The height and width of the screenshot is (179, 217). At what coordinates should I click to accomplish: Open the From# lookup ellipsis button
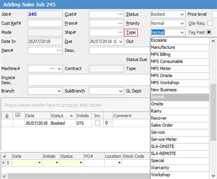pyautogui.click(x=120, y=23)
